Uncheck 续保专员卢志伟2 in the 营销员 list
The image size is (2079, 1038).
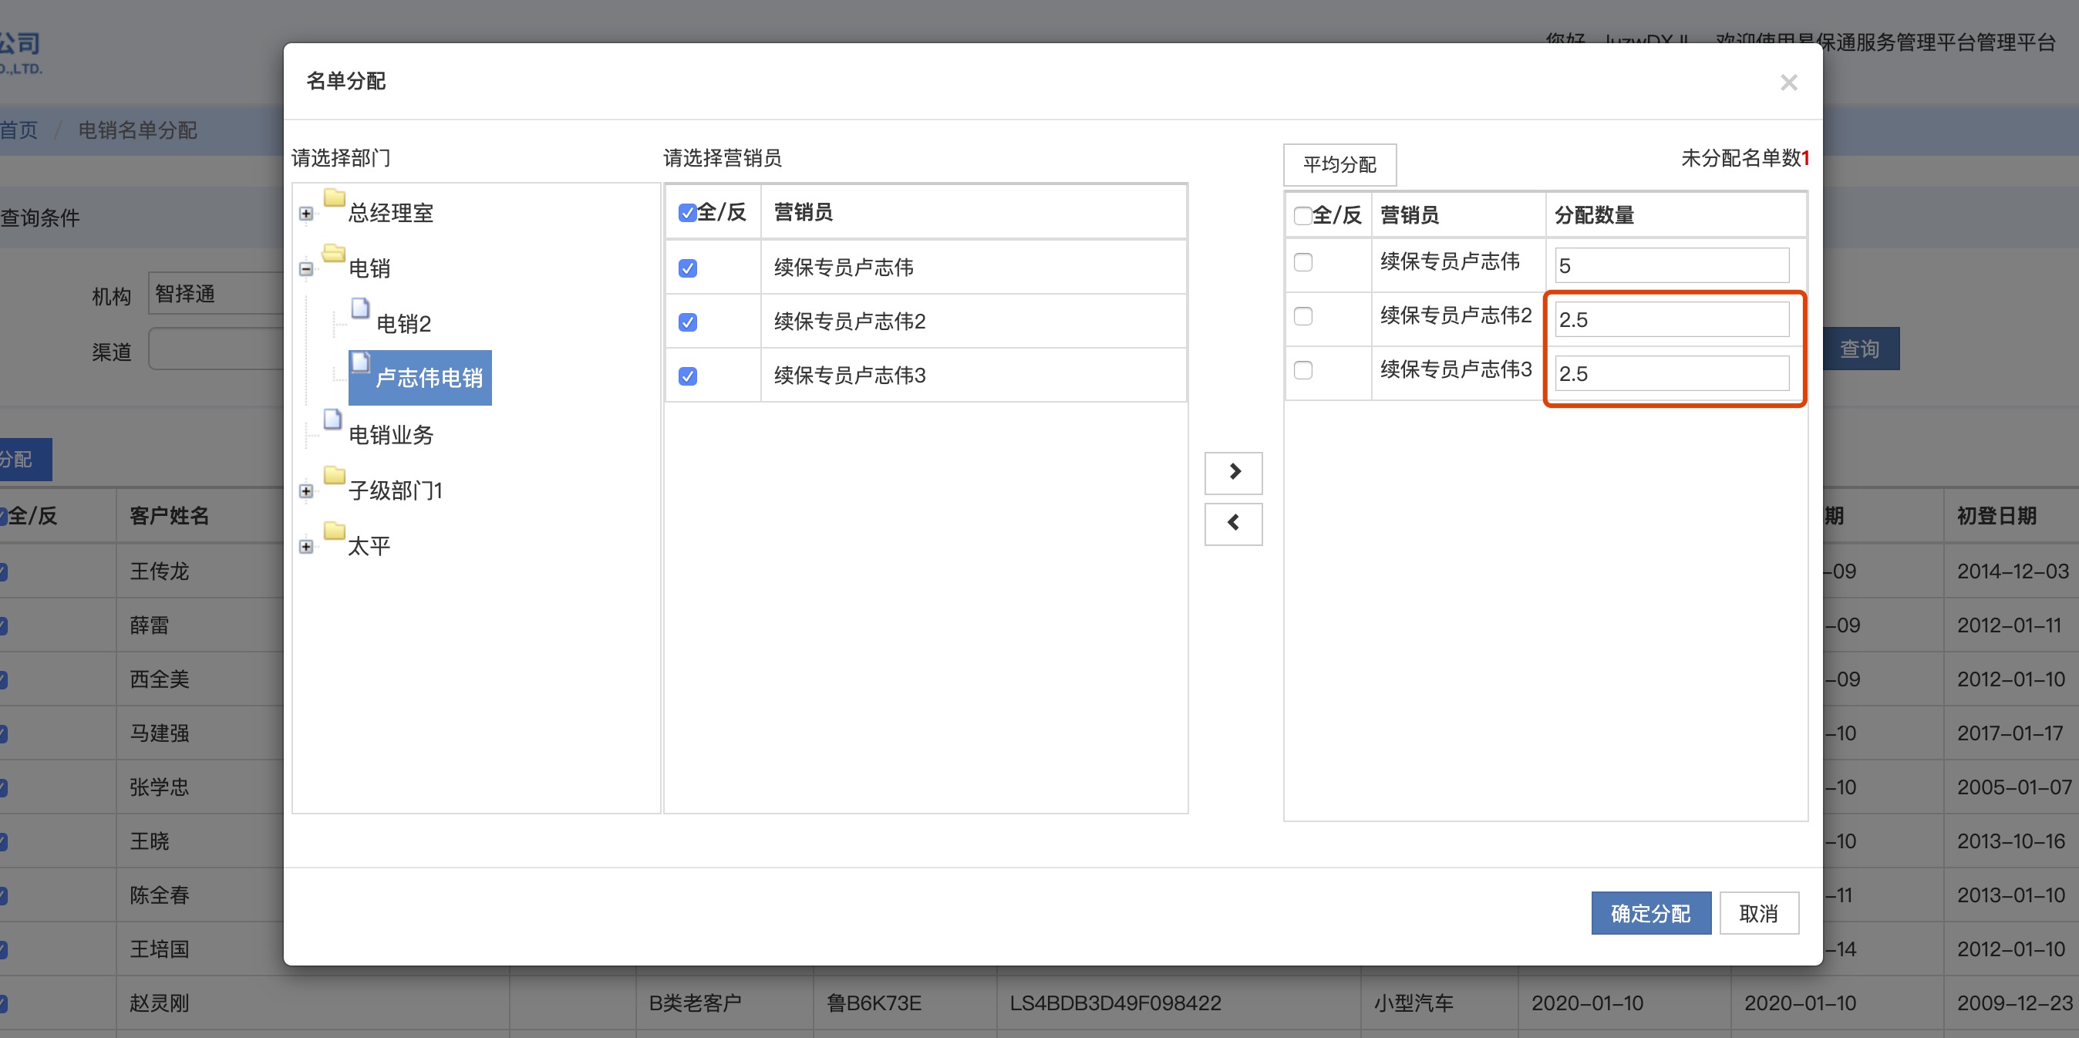(688, 322)
